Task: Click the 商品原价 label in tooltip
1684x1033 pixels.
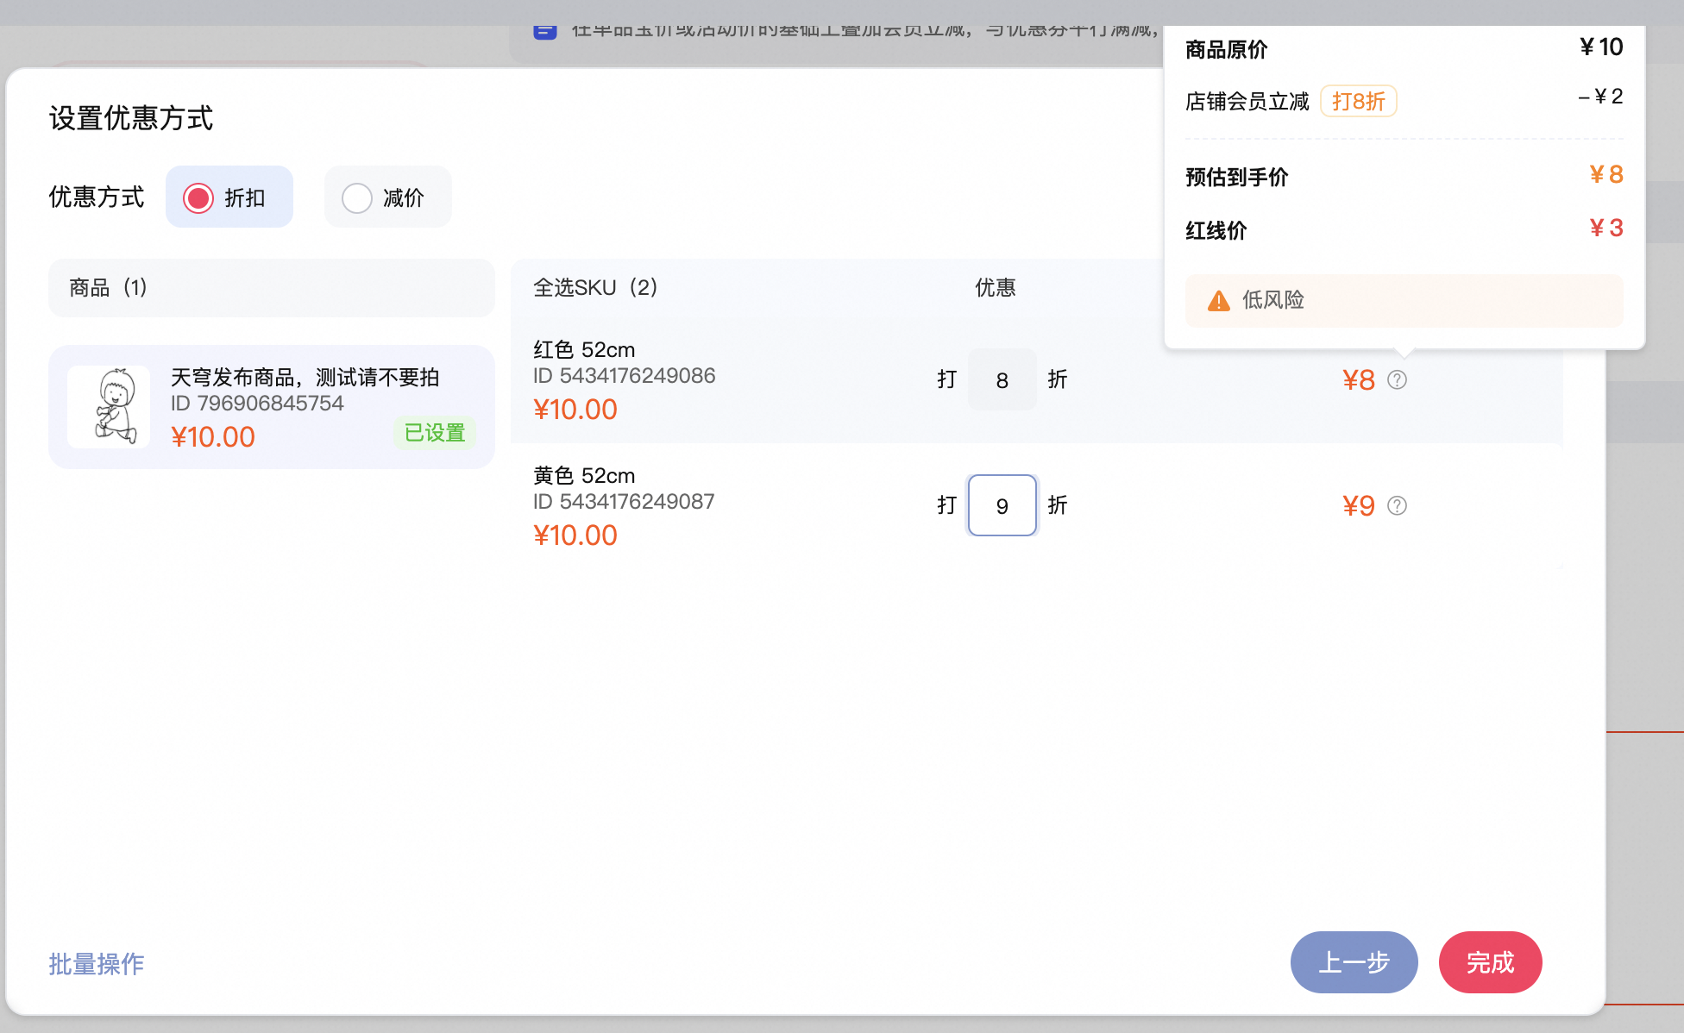Action: pos(1226,50)
